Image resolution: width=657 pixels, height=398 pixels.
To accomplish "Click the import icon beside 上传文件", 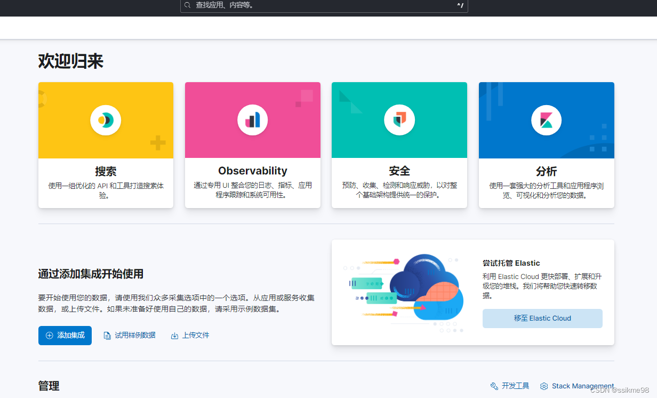I will pos(174,336).
